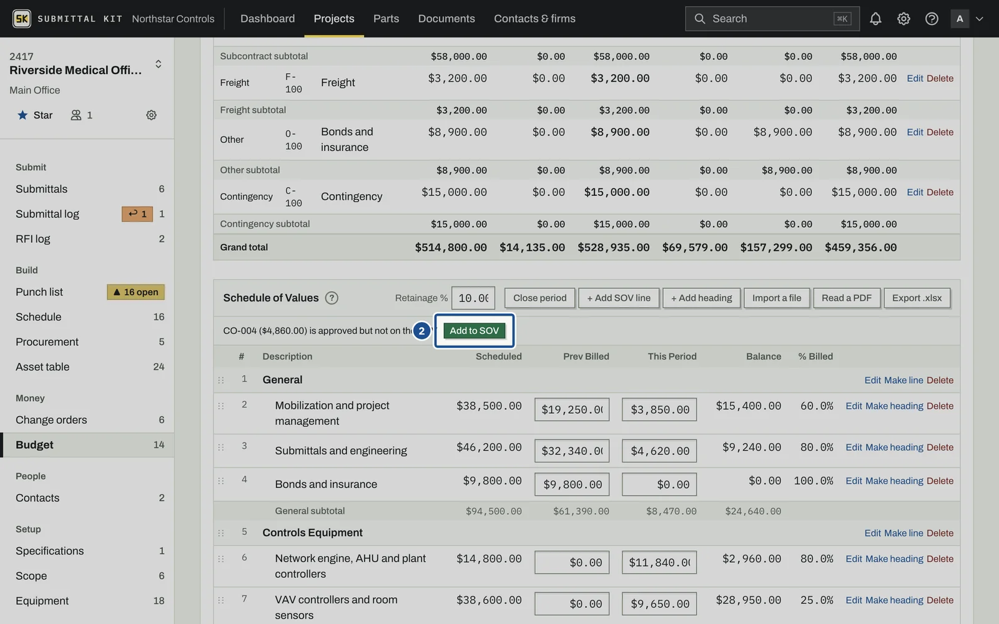Open the project switcher arrows
Screen dimensions: 999x624
tap(158, 64)
